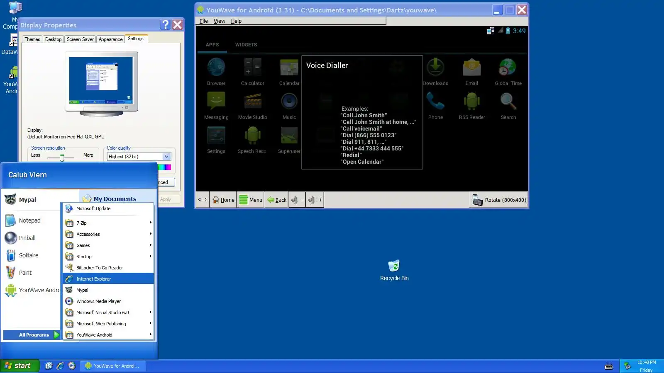Open BitLocker To Go Reader entry
This screenshot has width=664, height=373.
point(108,268)
